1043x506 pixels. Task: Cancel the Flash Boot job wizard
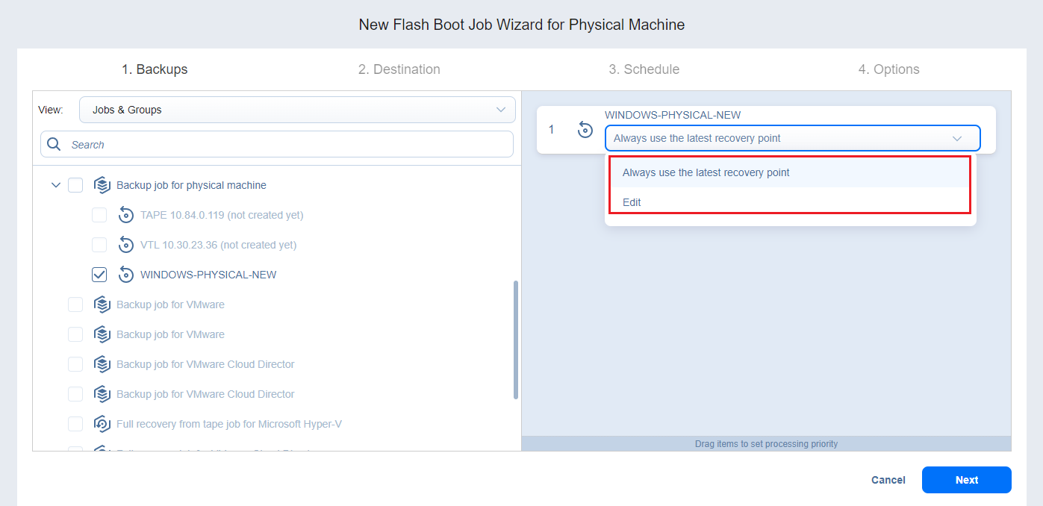[888, 480]
